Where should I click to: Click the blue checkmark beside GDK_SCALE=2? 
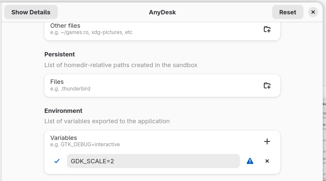[x=57, y=161]
